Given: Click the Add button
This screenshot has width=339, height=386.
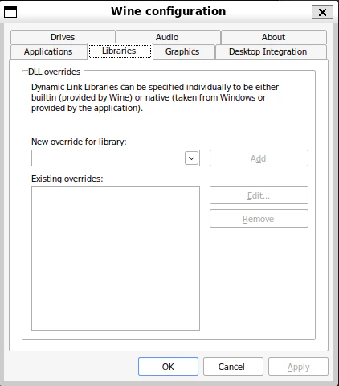Looking at the screenshot, I should point(259,158).
